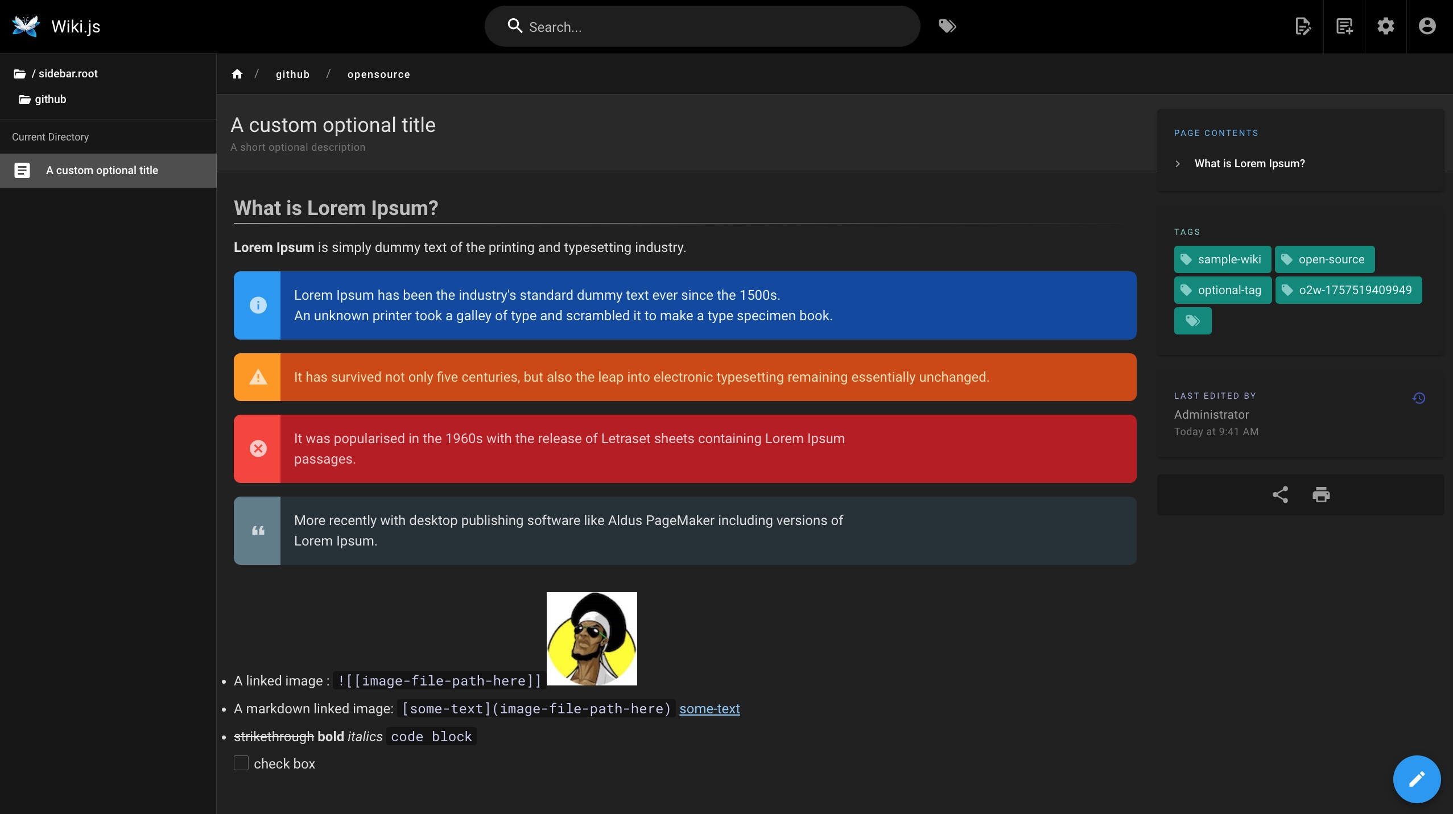Screen dimensions: 1453x814
Task: Go to the github breadcrumb
Action: [292, 75]
